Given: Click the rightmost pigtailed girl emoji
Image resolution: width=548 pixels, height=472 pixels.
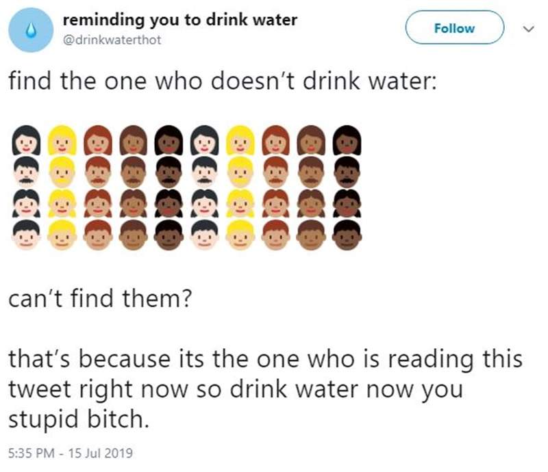Looking at the screenshot, I should pos(347,202).
